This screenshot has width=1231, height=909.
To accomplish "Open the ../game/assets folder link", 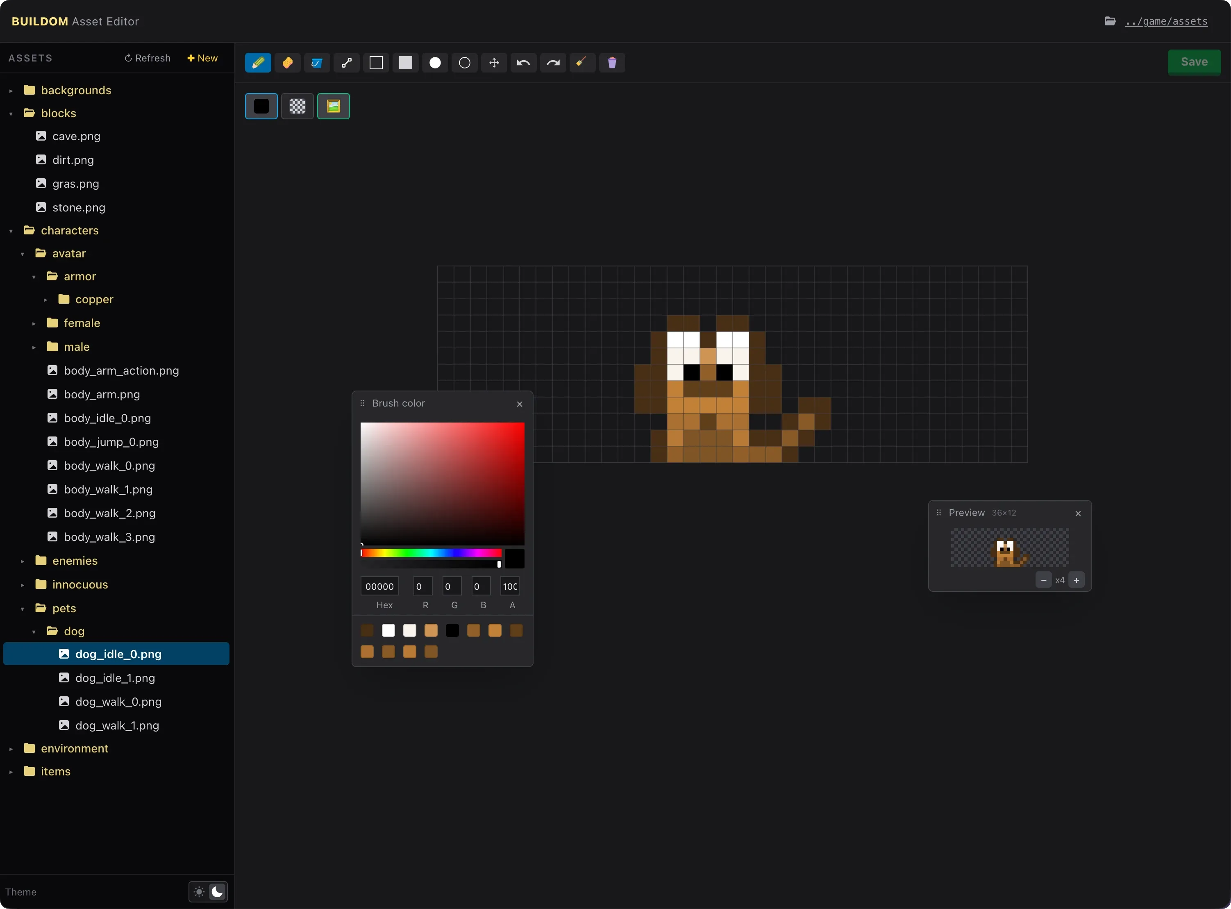I will coord(1166,21).
